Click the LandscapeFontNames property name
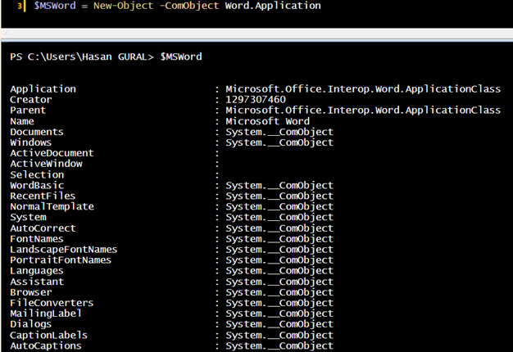The width and height of the screenshot is (513, 352). coord(64,250)
